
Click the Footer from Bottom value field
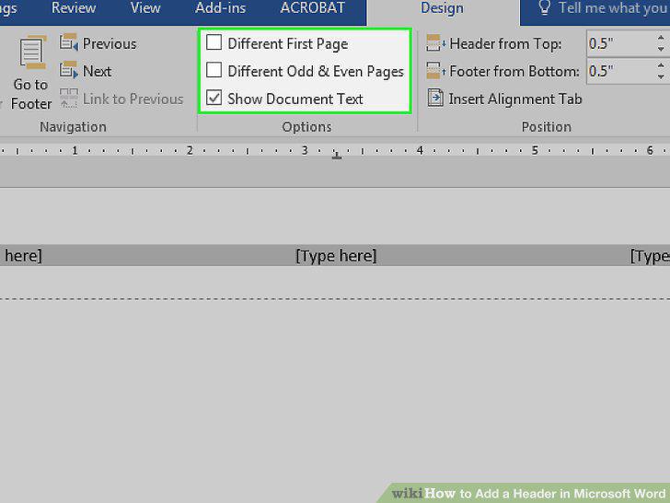click(x=620, y=71)
